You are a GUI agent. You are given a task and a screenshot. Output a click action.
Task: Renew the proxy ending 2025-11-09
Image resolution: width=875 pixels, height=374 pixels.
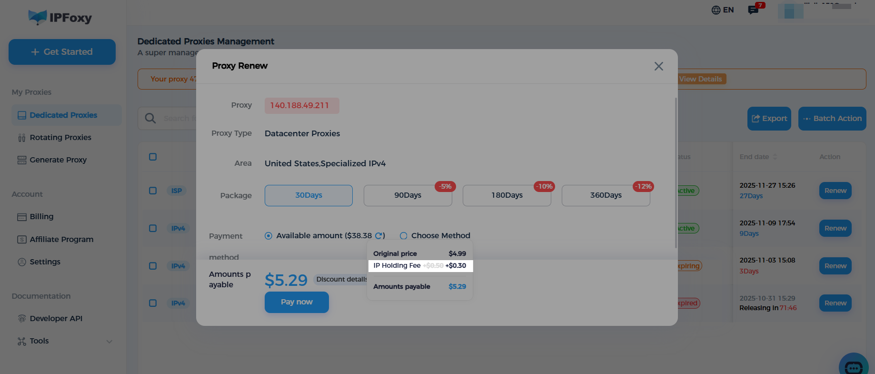[835, 228]
